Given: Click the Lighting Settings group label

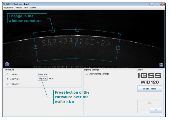Looking at the screenshot, I should point(92,70).
